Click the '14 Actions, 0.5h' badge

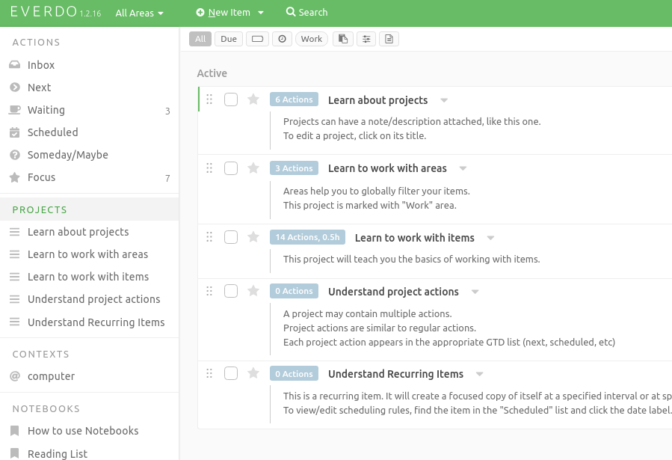[307, 237]
